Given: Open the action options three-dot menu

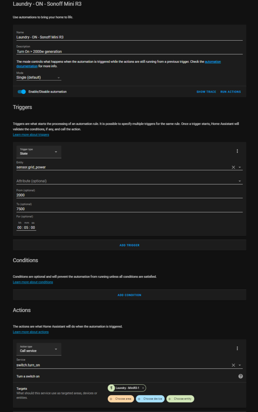Looking at the screenshot, I should coord(237,348).
